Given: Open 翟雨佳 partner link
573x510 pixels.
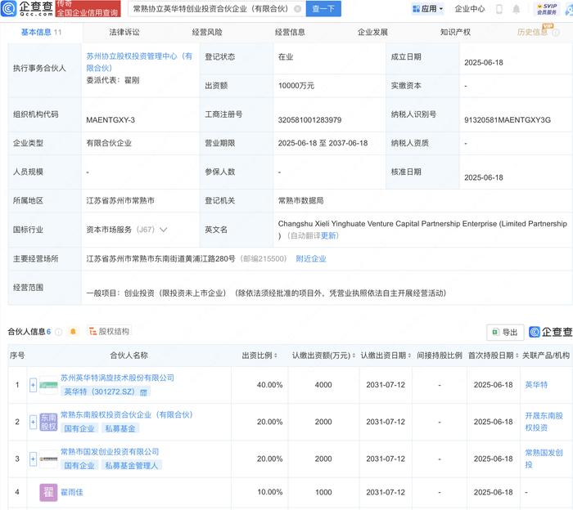Looking at the screenshot, I should pos(72,492).
